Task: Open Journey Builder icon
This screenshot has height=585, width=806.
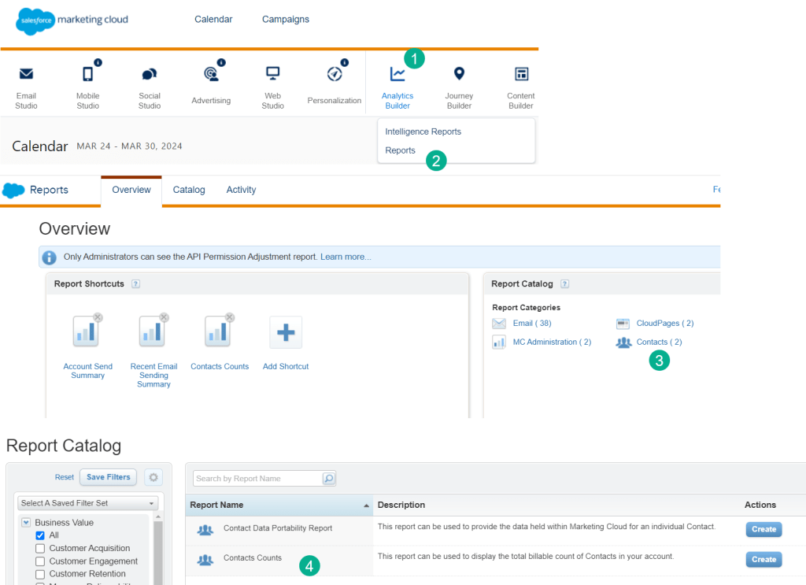Action: [x=459, y=74]
